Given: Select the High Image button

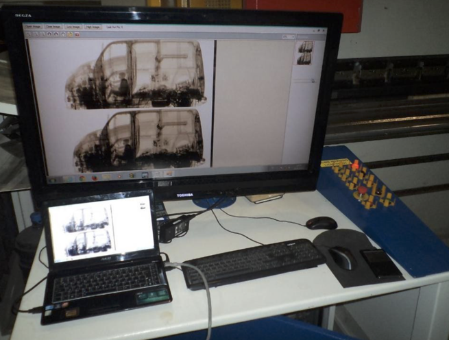Looking at the screenshot, I should tap(93, 27).
